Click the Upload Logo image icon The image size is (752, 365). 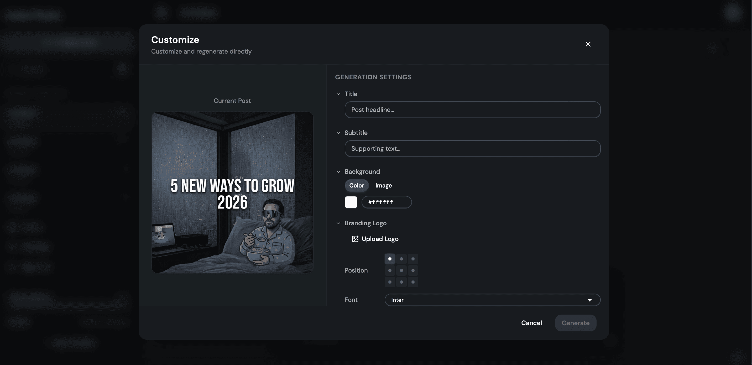[355, 239]
